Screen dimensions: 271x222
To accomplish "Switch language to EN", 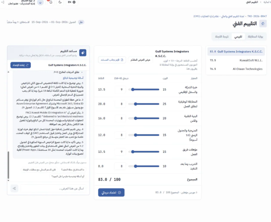I will tap(72, 2).
